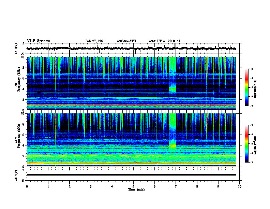Click the "start UT = 20:0 :1" label

tap(165, 41)
